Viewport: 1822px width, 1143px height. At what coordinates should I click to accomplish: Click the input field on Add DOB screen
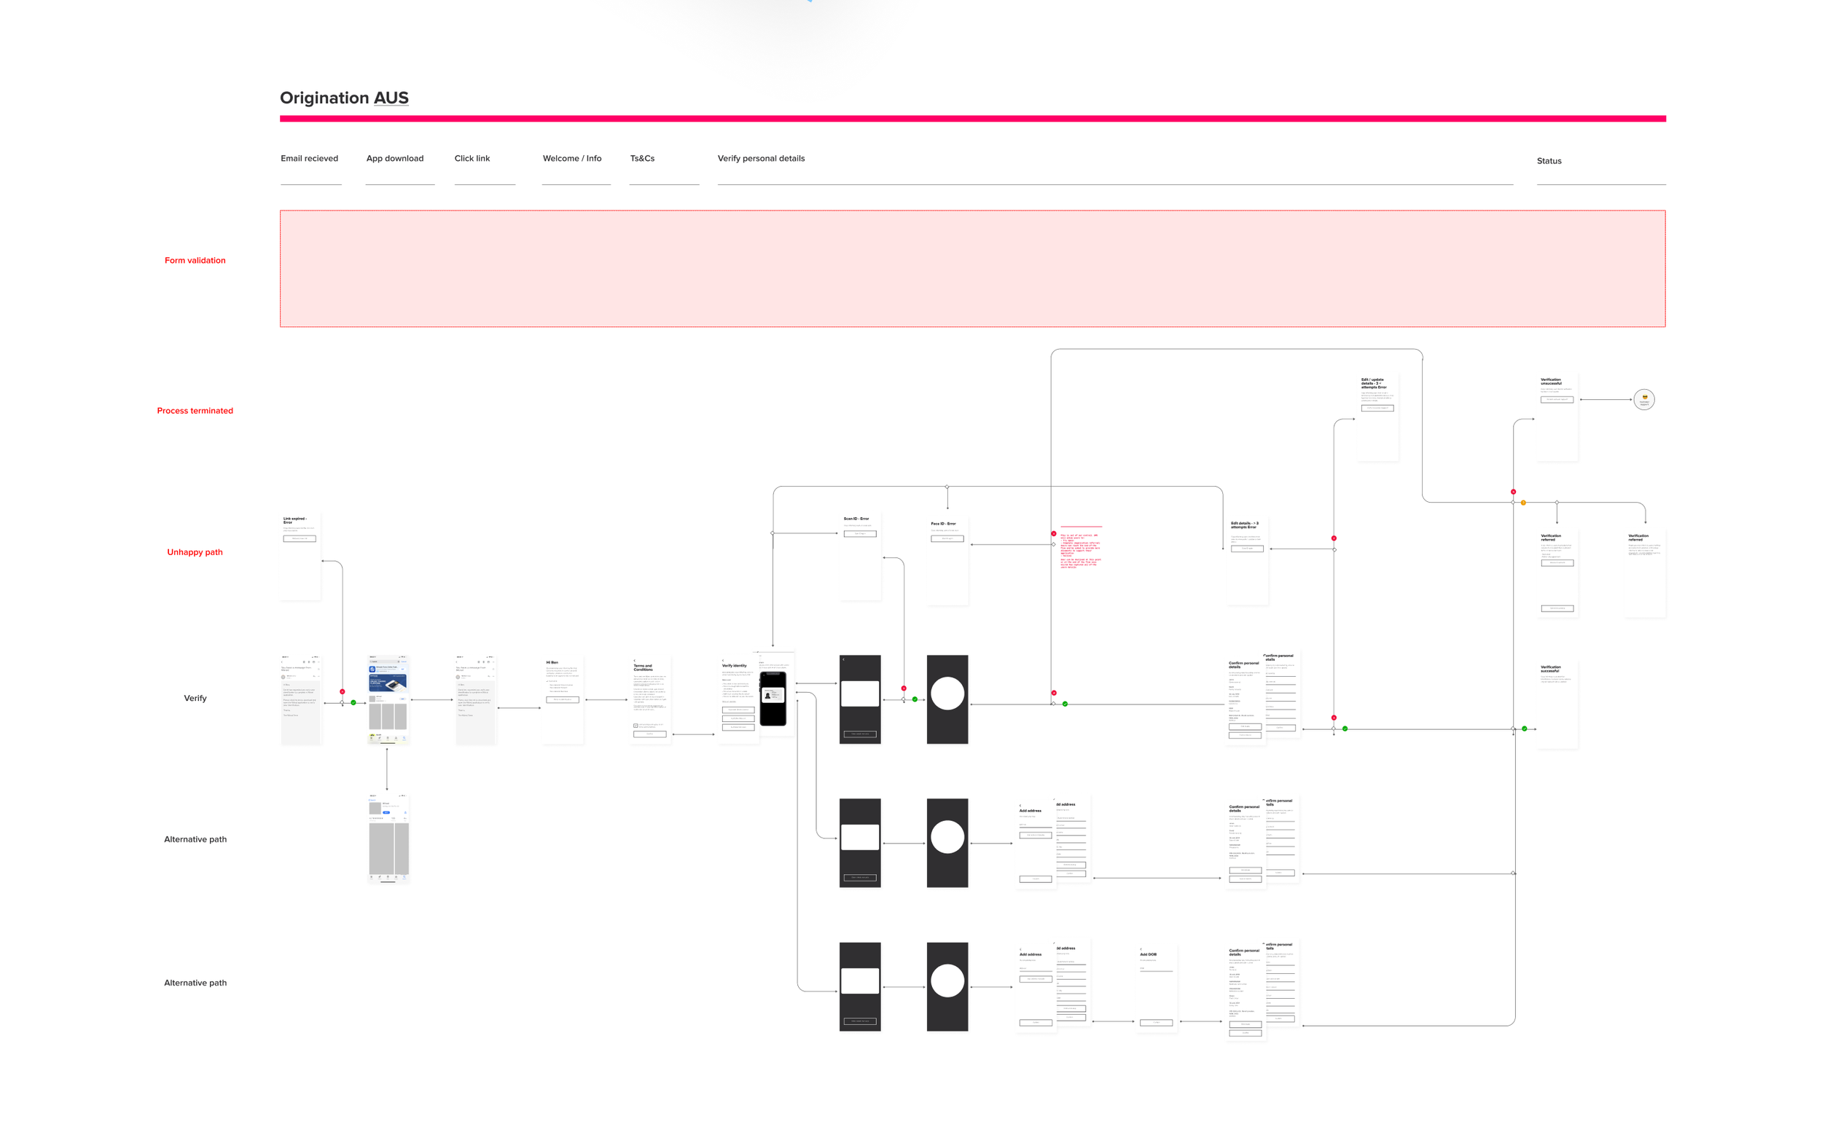coord(1155,970)
